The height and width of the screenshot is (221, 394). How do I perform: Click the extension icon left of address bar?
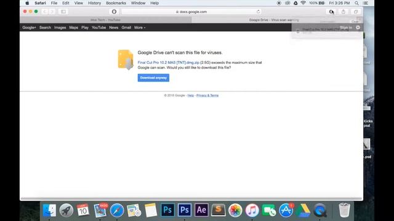[x=114, y=12]
